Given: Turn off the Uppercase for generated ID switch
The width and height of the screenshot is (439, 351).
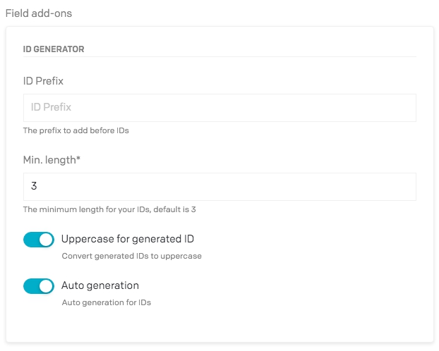Looking at the screenshot, I should [38, 240].
